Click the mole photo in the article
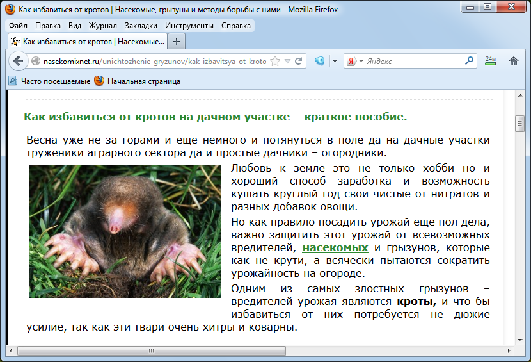This screenshot has width=531, height=362. pos(125,231)
